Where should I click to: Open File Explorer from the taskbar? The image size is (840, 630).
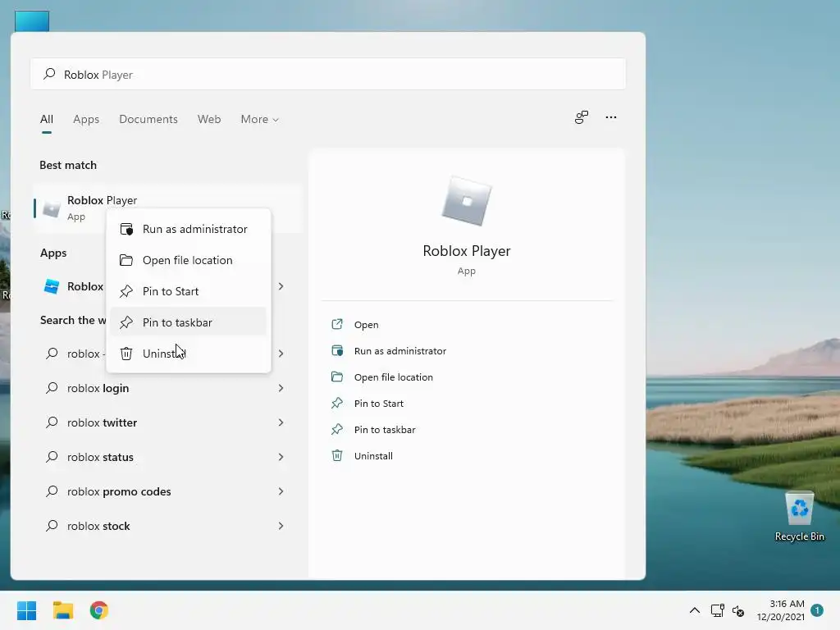[x=62, y=610]
